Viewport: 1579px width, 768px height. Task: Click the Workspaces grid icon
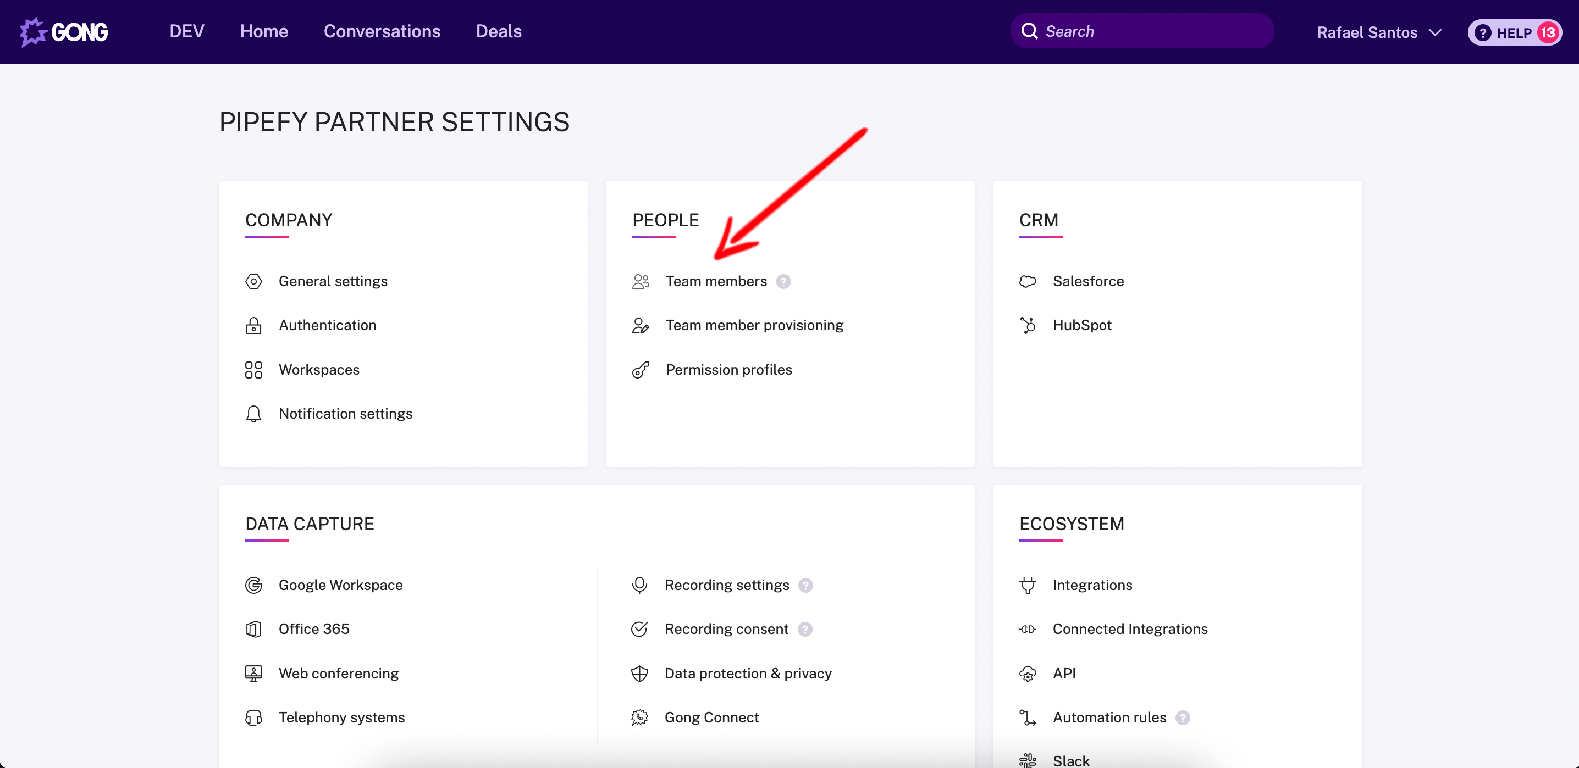tap(253, 370)
